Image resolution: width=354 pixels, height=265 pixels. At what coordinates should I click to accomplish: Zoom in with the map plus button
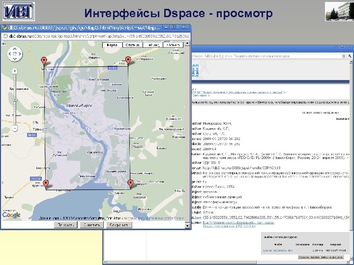(x=15, y=71)
